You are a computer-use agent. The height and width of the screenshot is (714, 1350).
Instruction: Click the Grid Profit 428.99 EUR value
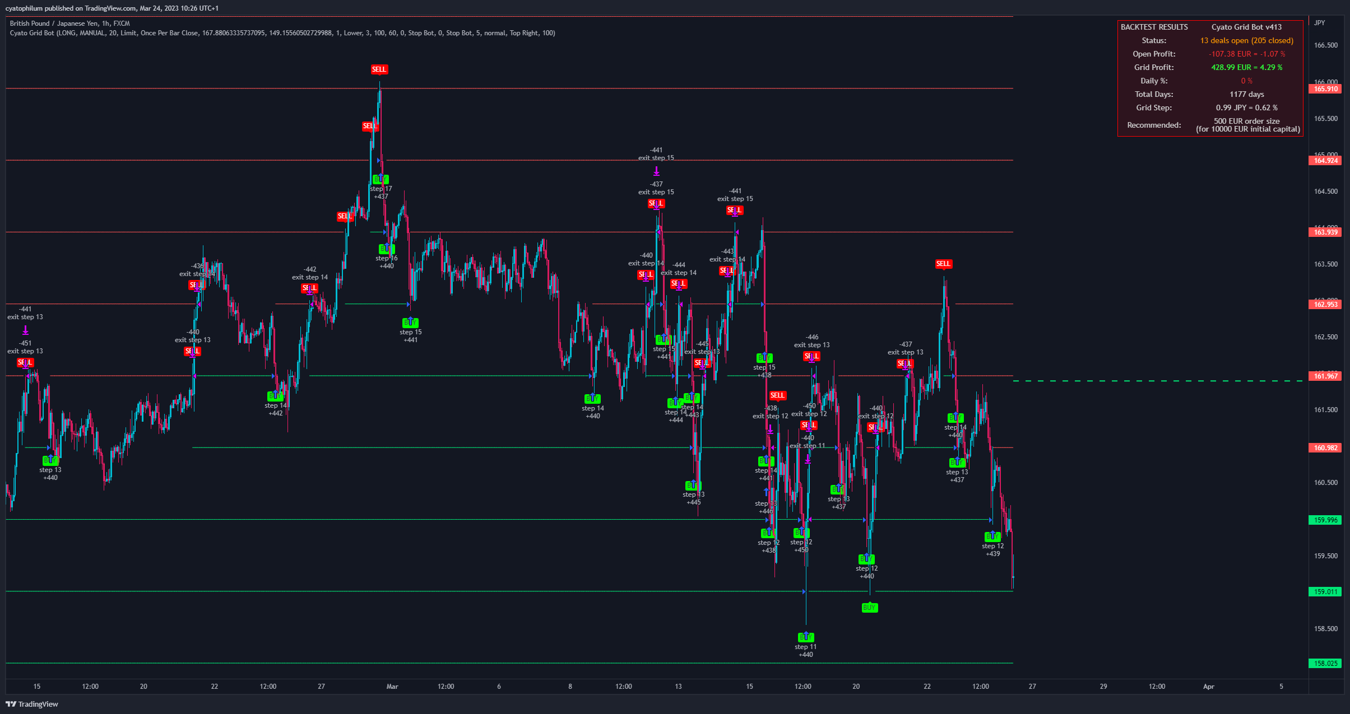coord(1246,67)
